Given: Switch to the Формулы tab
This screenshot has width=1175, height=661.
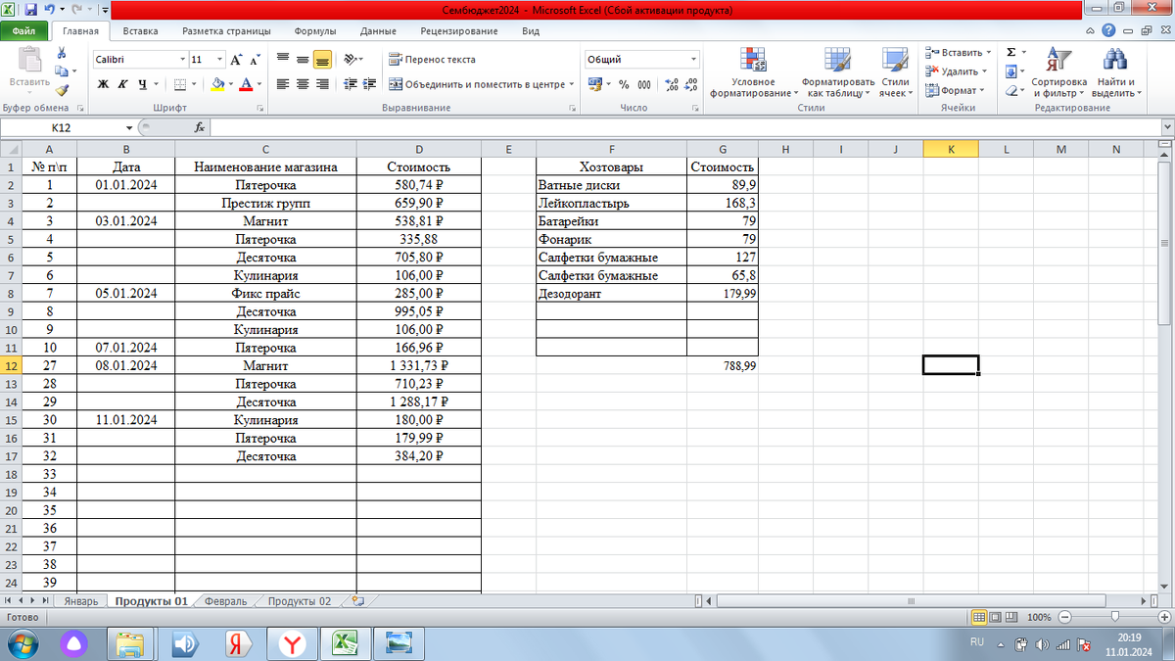Looking at the screenshot, I should point(314,31).
